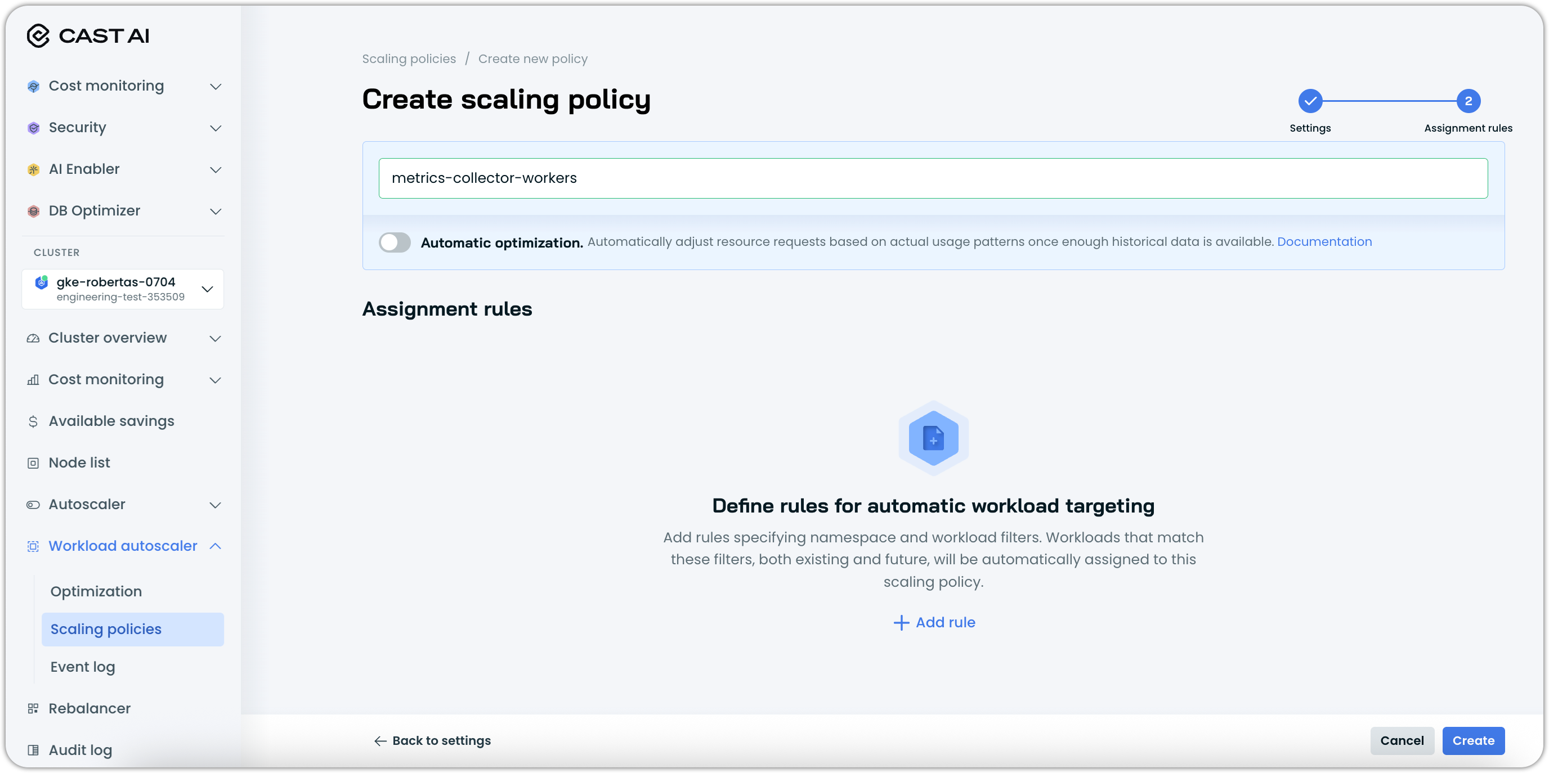Enable the Automatic optimization toggle
The width and height of the screenshot is (1549, 773).
click(x=395, y=242)
